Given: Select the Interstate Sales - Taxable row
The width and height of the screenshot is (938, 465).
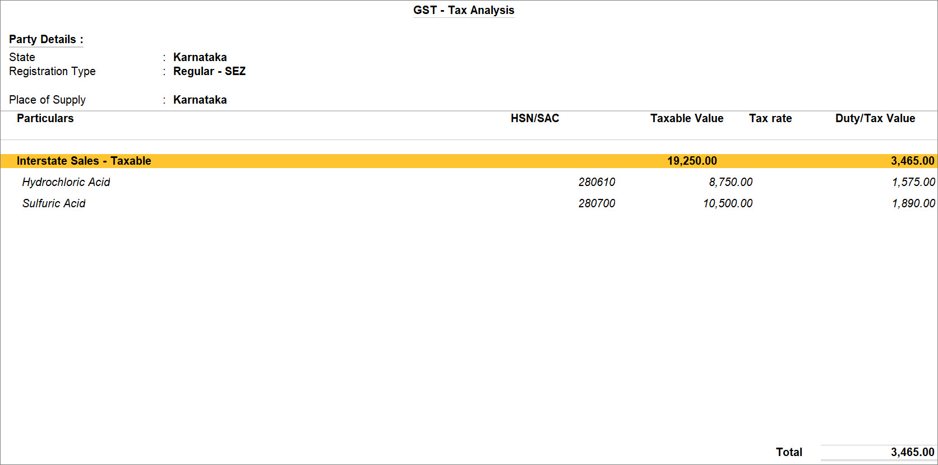Looking at the screenshot, I should coord(469,161).
